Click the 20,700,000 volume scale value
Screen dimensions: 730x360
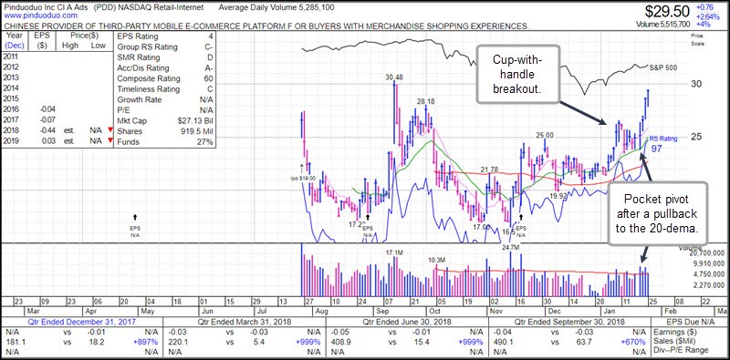pos(706,254)
